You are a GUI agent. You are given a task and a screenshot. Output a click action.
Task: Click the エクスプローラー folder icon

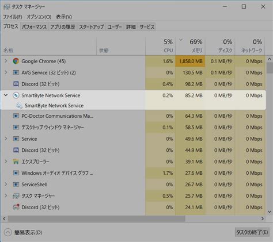point(16,162)
